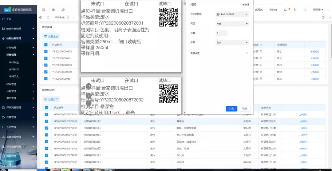332x171 pixels.
Task: Uncheck the label YP202006020872006 checkbox
Action: (47, 148)
